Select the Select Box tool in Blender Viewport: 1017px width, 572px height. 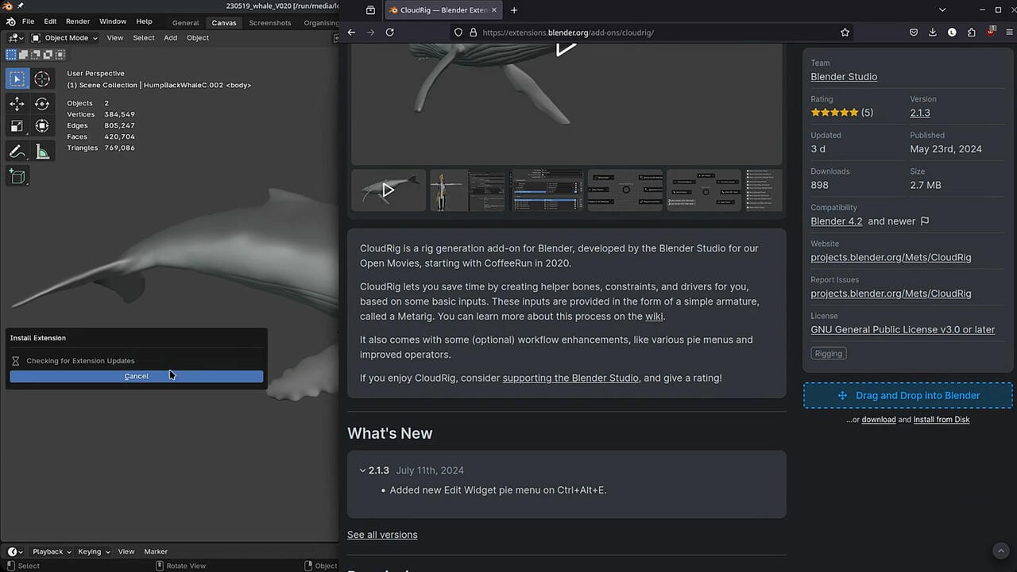click(17, 79)
